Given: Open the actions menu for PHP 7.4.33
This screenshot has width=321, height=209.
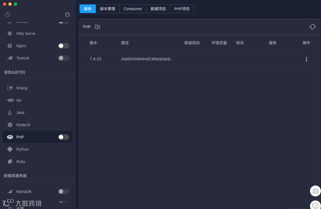Looking at the screenshot, I should [x=306, y=59].
